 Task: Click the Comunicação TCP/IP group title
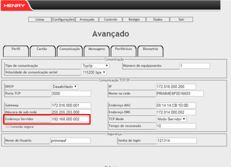tap(114, 80)
